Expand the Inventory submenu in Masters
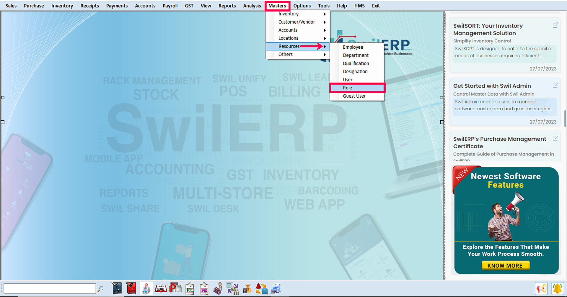Image resolution: width=567 pixels, height=297 pixels. [x=298, y=14]
